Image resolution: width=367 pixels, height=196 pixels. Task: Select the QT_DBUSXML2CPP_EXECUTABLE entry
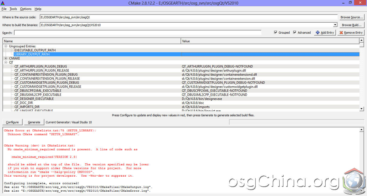click(x=38, y=95)
